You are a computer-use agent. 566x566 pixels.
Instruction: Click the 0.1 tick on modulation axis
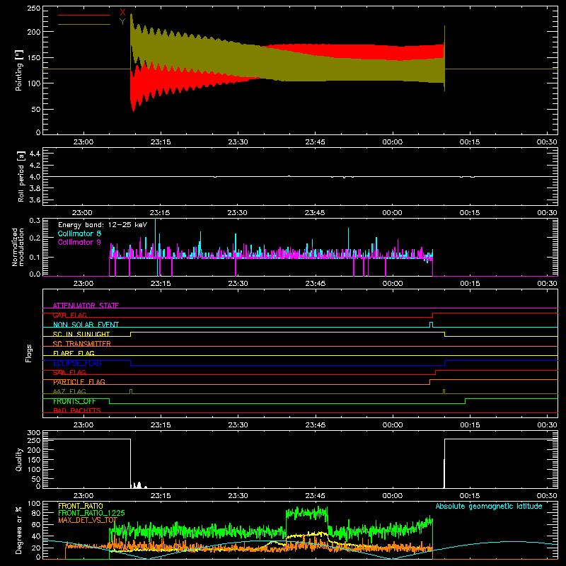pyautogui.click(x=35, y=258)
